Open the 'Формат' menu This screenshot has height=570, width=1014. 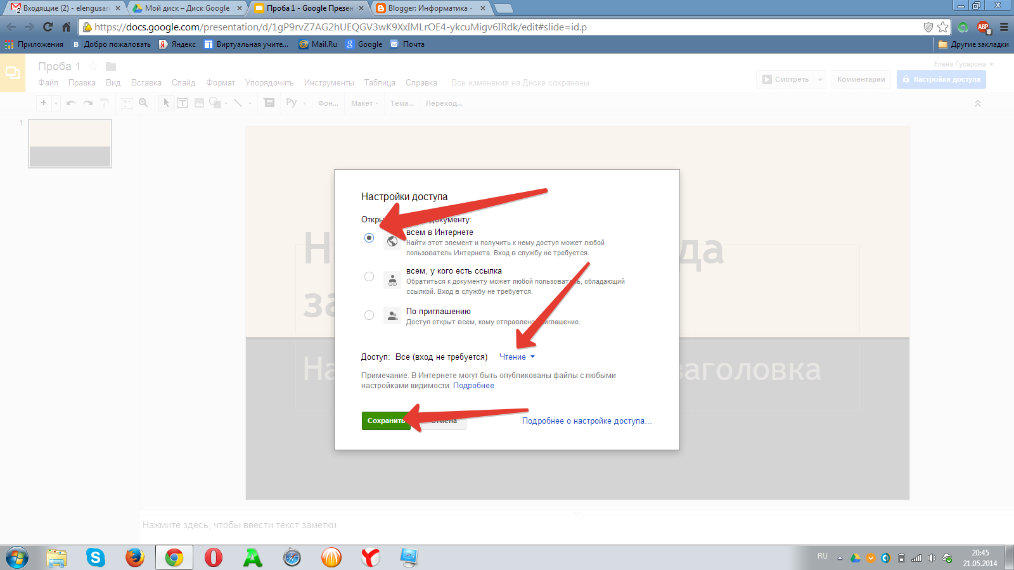221,83
